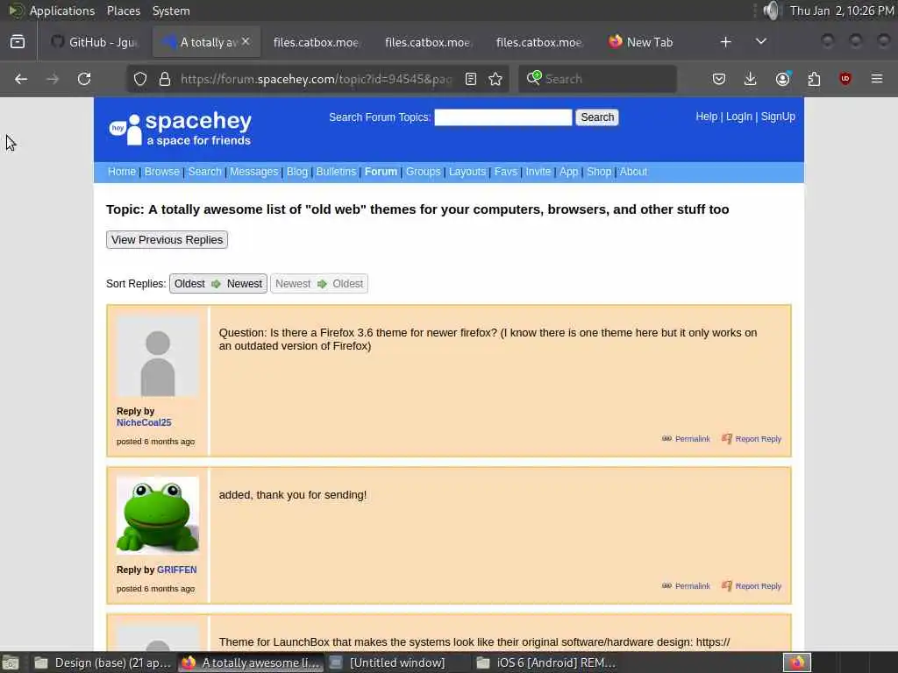
Task: Sort replies Newest to Oldest
Action: (x=319, y=284)
